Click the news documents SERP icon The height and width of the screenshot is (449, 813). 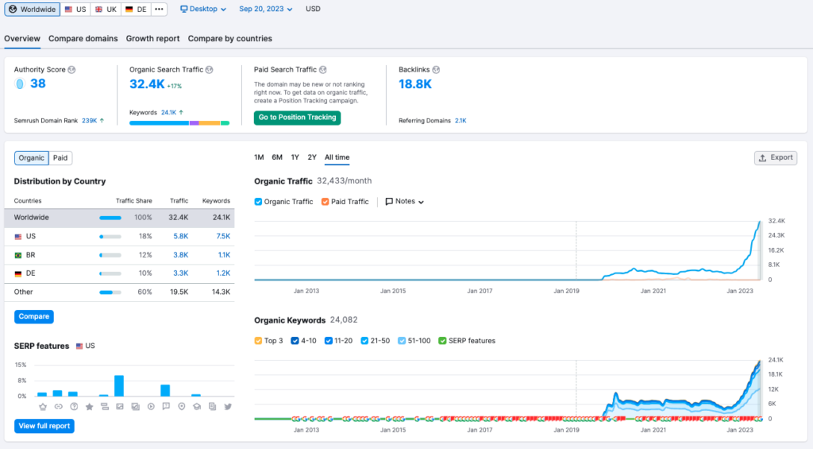tap(212, 407)
